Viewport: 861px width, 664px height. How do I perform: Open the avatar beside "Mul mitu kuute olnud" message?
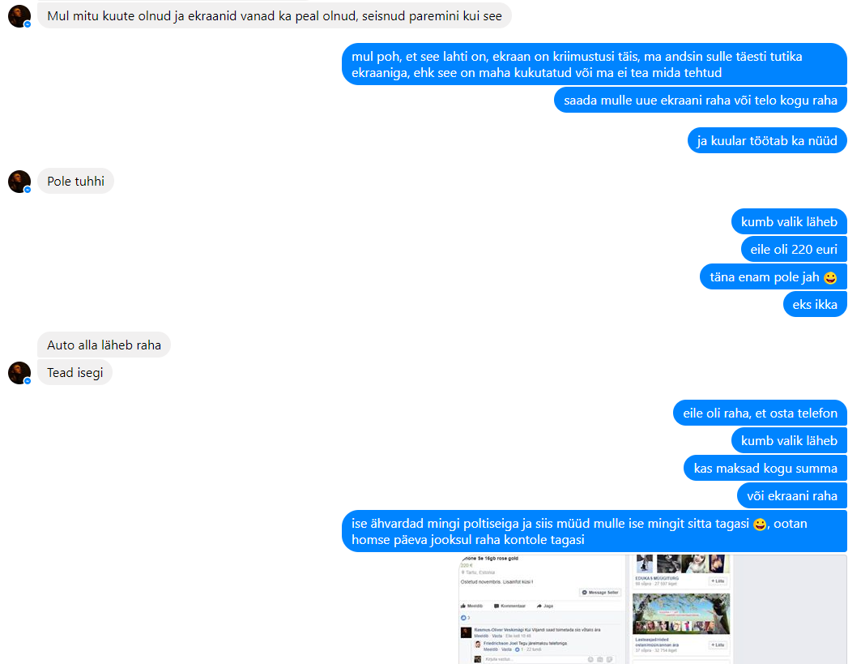pyautogui.click(x=19, y=16)
